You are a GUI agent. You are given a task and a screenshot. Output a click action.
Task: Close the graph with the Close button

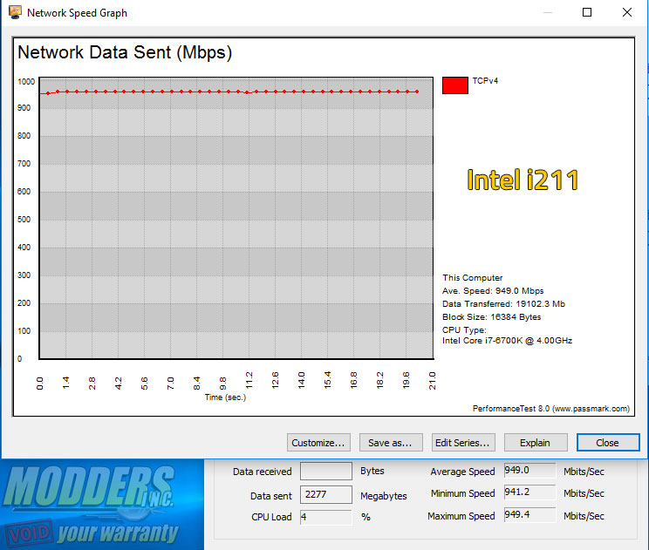point(608,443)
